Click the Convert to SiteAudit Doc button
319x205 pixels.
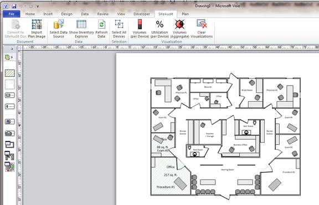point(16,29)
